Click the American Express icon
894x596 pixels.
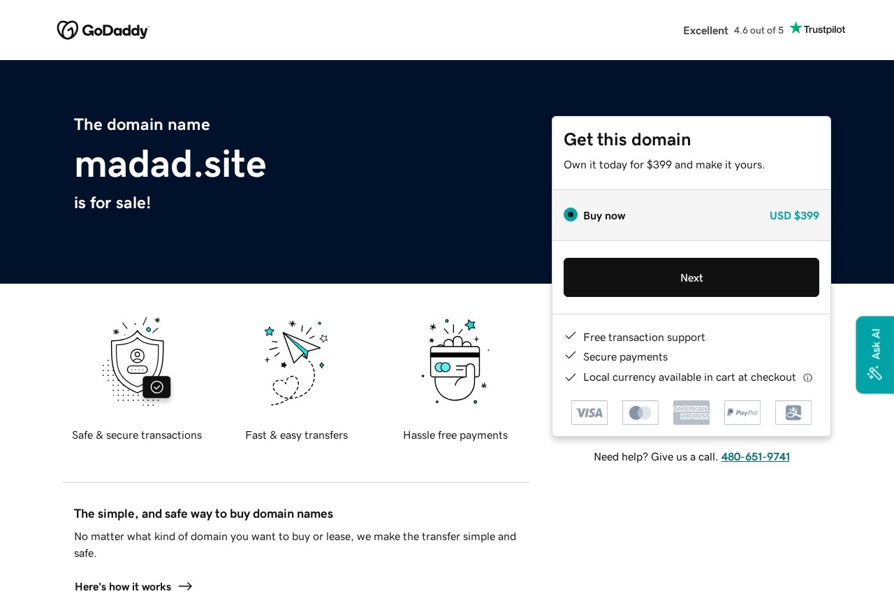691,412
